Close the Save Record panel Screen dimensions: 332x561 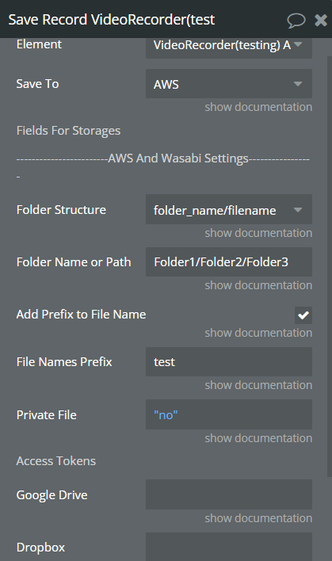coord(321,20)
